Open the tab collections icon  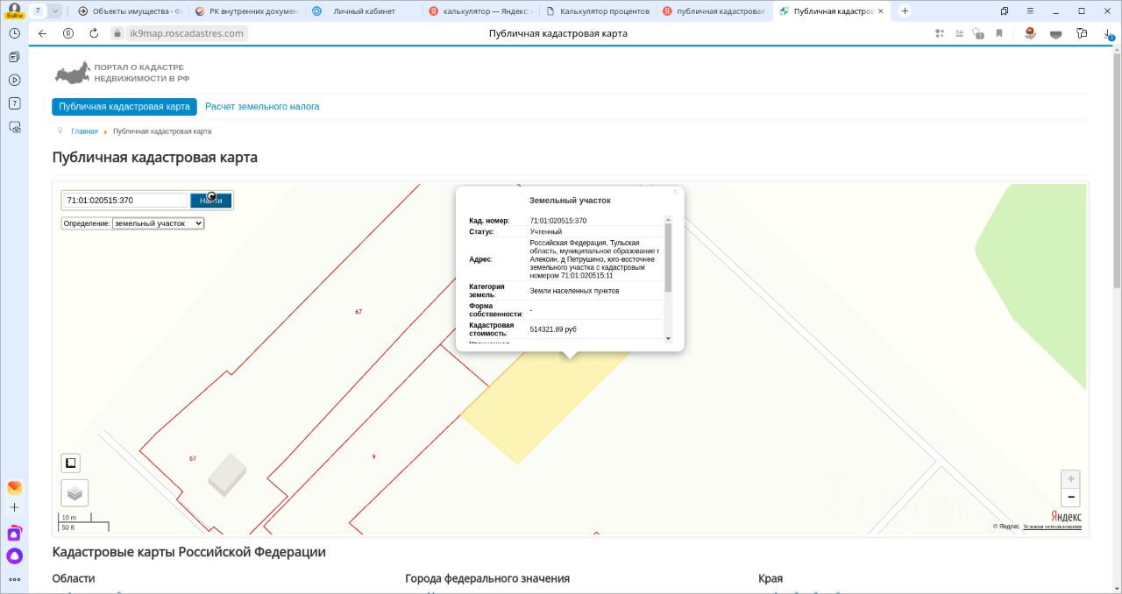click(1004, 11)
